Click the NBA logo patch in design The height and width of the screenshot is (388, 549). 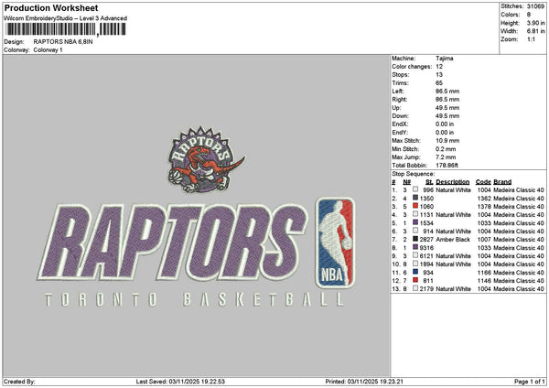point(336,242)
